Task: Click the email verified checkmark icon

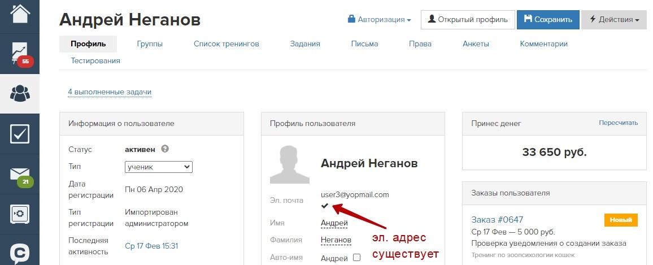Action: click(325, 206)
